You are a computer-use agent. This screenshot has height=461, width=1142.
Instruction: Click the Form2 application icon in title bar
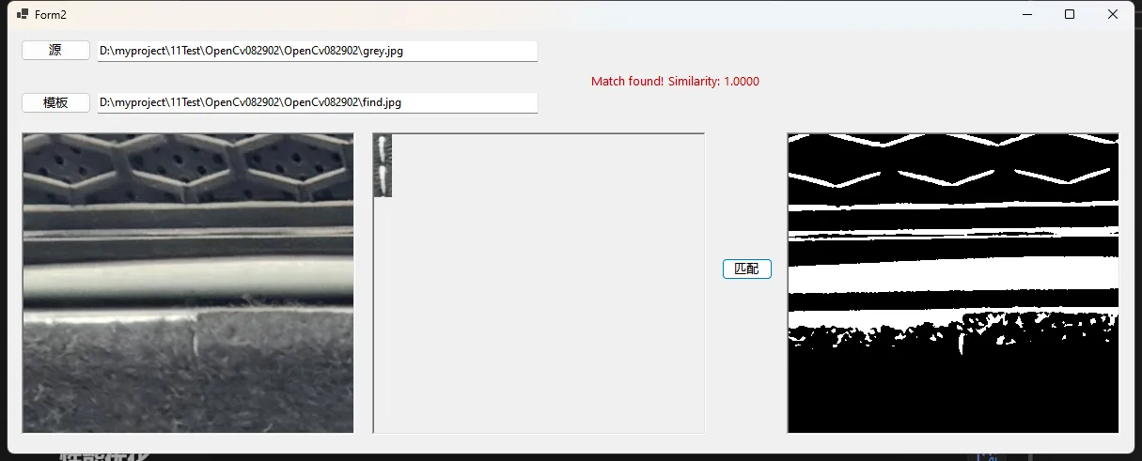click(23, 15)
